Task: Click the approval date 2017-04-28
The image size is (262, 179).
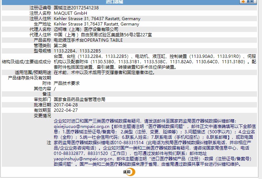Action: (66, 105)
